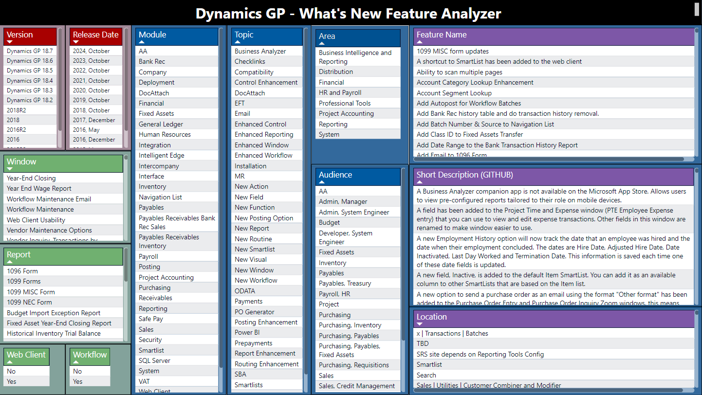702x395 pixels.
Task: Pick ODATA in the Topic list
Action: (x=267, y=291)
